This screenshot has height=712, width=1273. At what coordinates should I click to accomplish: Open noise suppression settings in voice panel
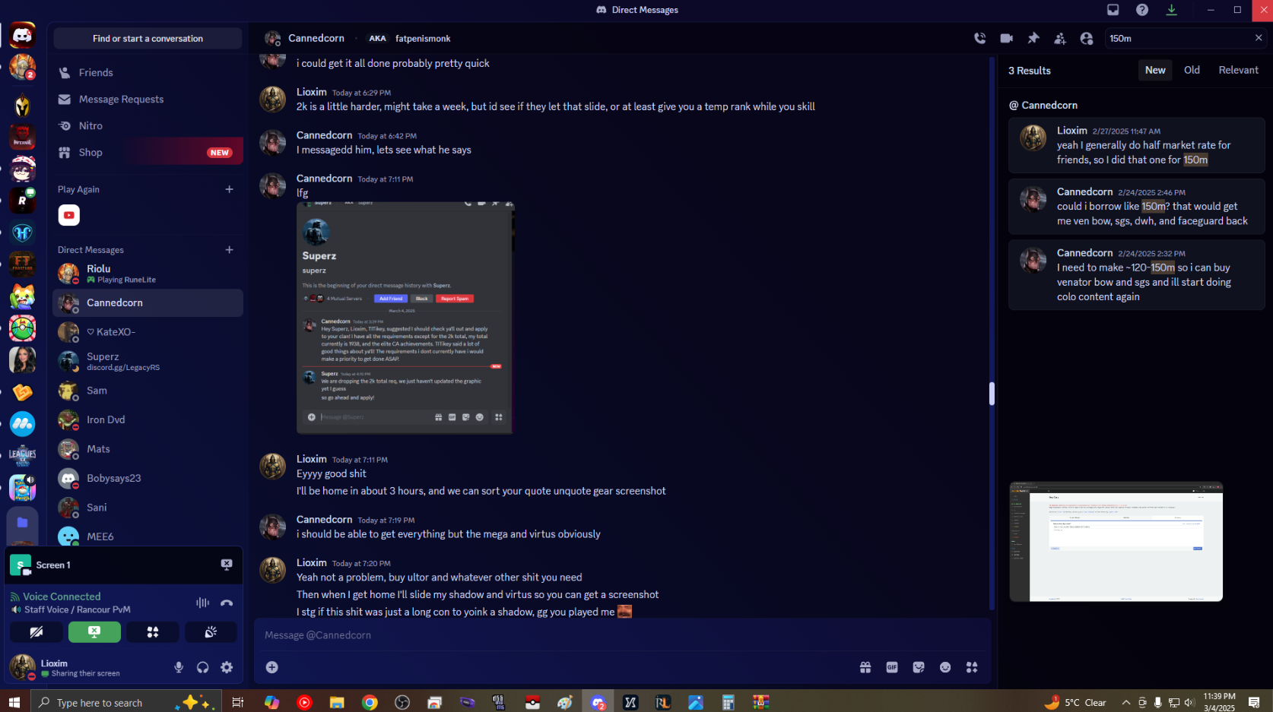(x=202, y=603)
